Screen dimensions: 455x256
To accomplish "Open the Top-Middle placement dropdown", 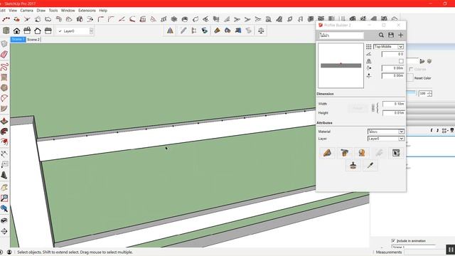I will coord(388,47).
